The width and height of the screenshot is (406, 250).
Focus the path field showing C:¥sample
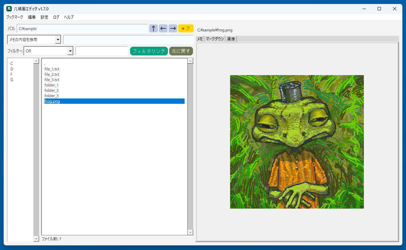pos(82,29)
